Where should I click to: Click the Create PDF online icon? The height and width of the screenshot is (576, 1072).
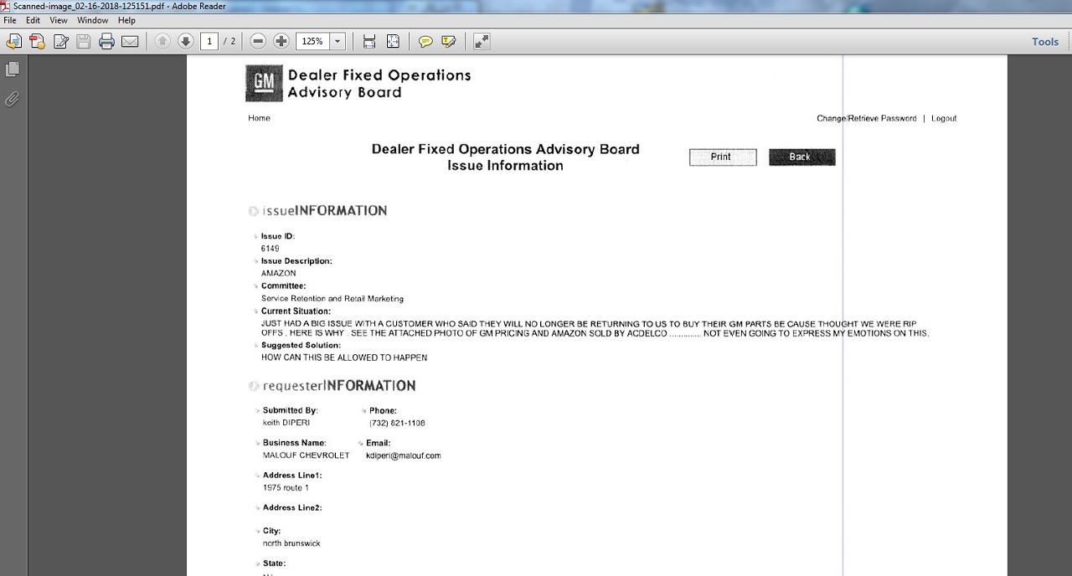[37, 41]
